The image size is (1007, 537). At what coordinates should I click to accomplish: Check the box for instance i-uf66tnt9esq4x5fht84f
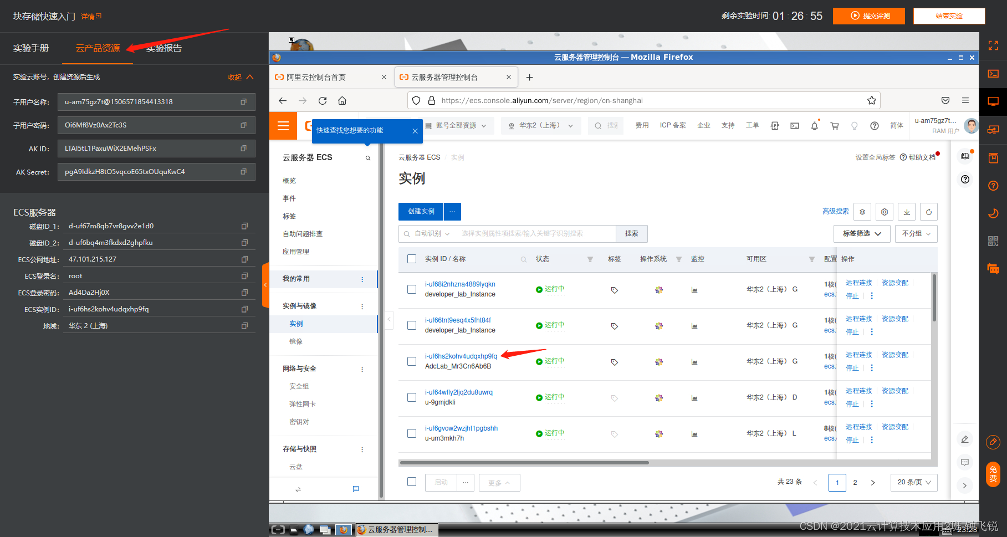[x=412, y=325]
